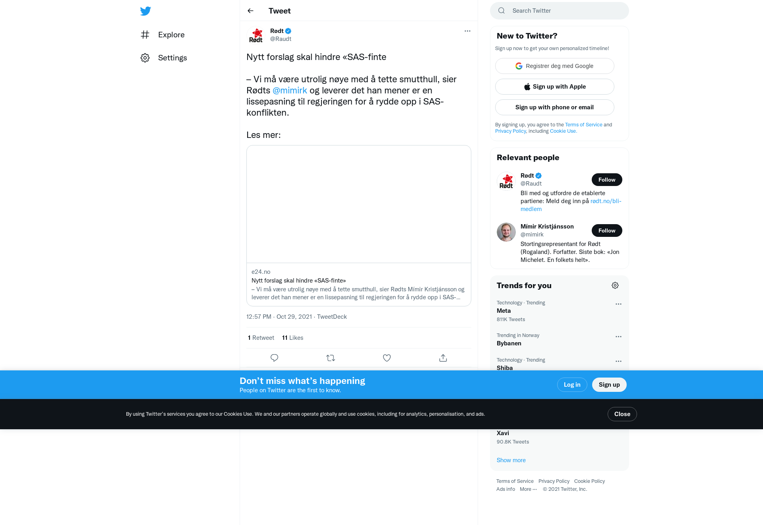The image size is (763, 525).
Task: Close the cookies notice banner
Action: click(622, 414)
